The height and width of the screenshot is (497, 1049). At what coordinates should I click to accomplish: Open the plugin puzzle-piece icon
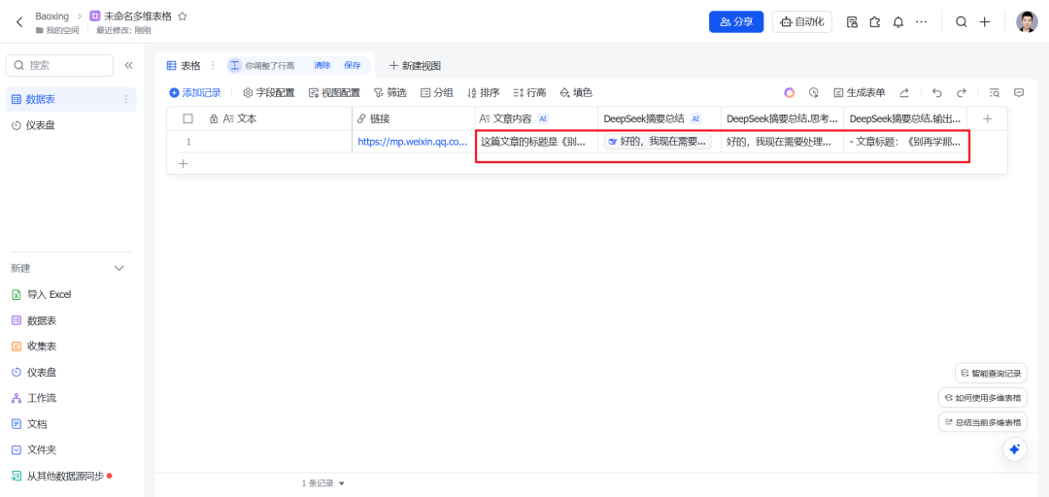click(875, 22)
